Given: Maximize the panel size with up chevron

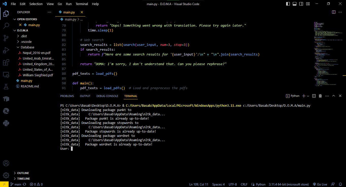Looking at the screenshot, I should [x=334, y=96].
